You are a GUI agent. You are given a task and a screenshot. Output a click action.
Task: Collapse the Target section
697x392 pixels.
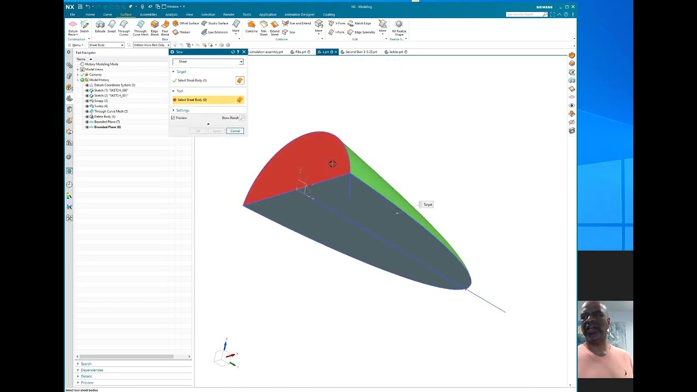click(x=173, y=71)
